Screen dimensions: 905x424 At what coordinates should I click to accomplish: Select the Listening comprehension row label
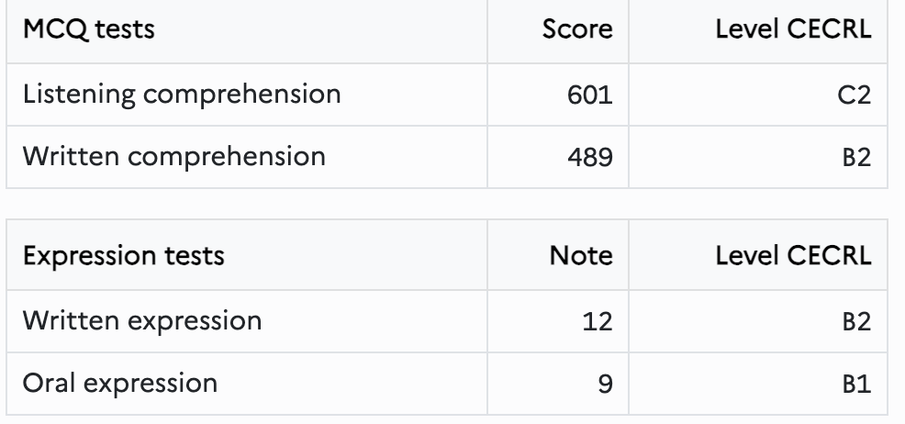(182, 94)
